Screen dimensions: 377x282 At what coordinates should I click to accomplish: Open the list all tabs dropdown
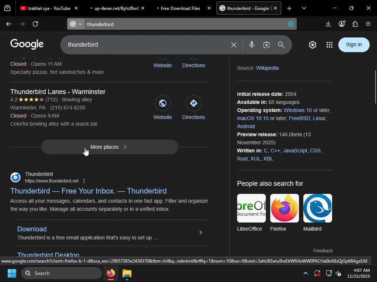click(304, 8)
